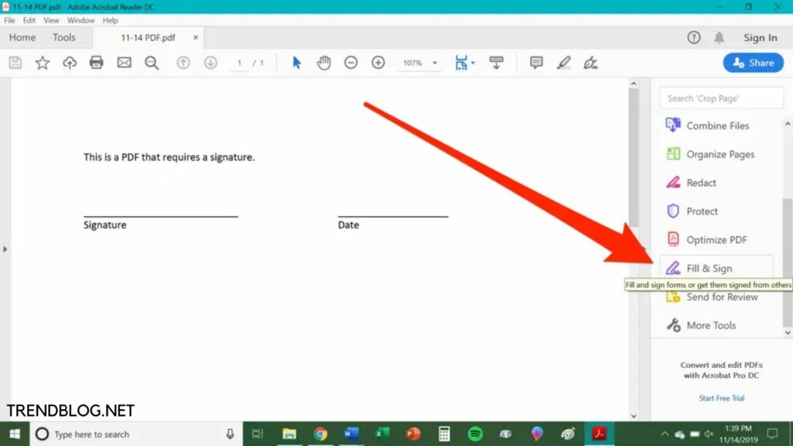The image size is (793, 446).
Task: Open the Sign pen icon in toolbar
Action: click(x=591, y=63)
